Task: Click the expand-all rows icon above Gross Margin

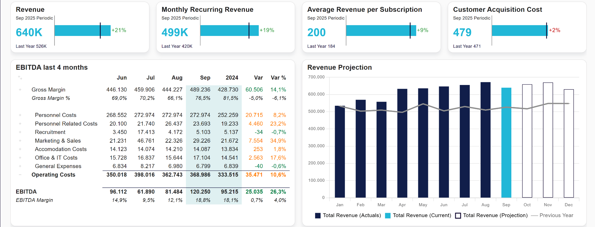Action: point(20,78)
